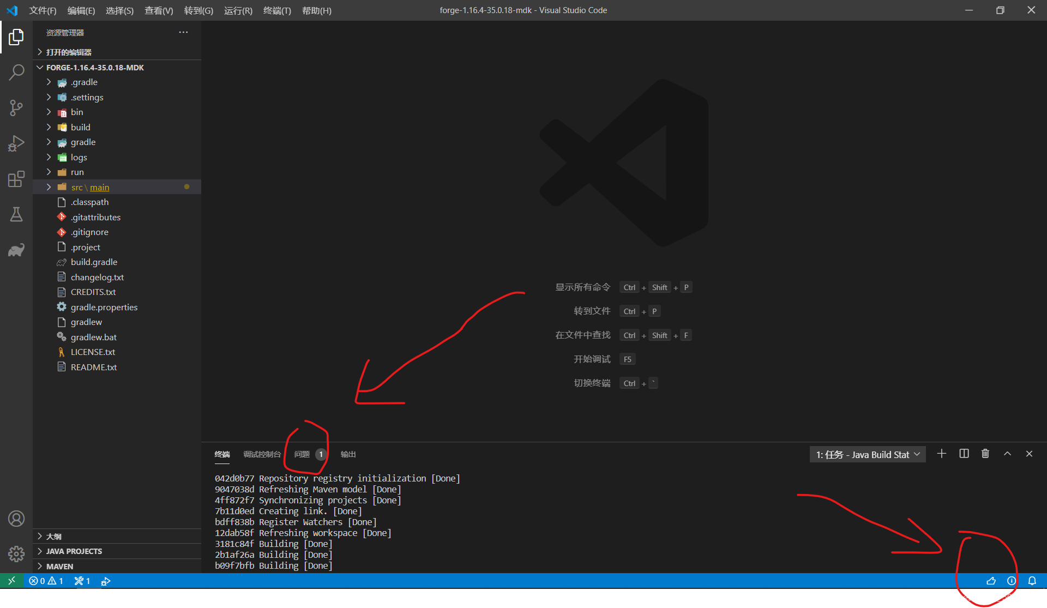Expand the .settings folder
Viewport: 1047px width, 608px height.
[x=117, y=97]
